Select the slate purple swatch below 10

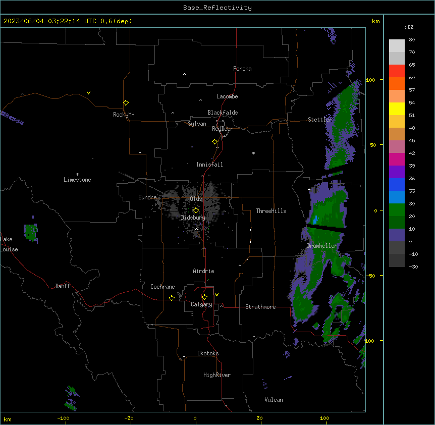pos(397,235)
